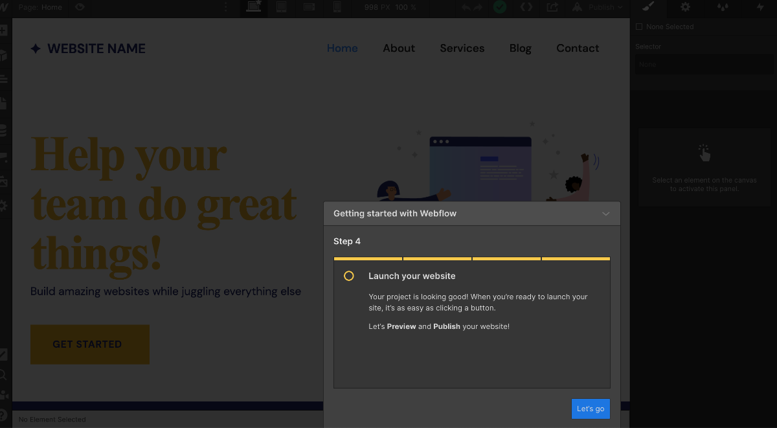Open video tutorials icon in left sidebar
The image size is (777, 428).
click(x=4, y=394)
